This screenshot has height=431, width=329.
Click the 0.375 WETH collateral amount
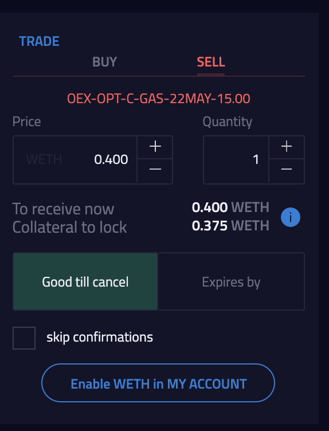(230, 226)
